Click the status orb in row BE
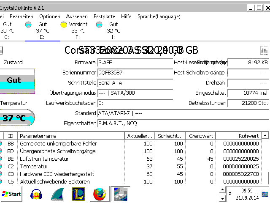Image resolution: width=270 pixels, height=203 pixels. coord(1,159)
